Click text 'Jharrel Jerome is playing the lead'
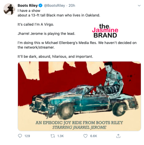This screenshot has height=145, width=144. [46, 33]
